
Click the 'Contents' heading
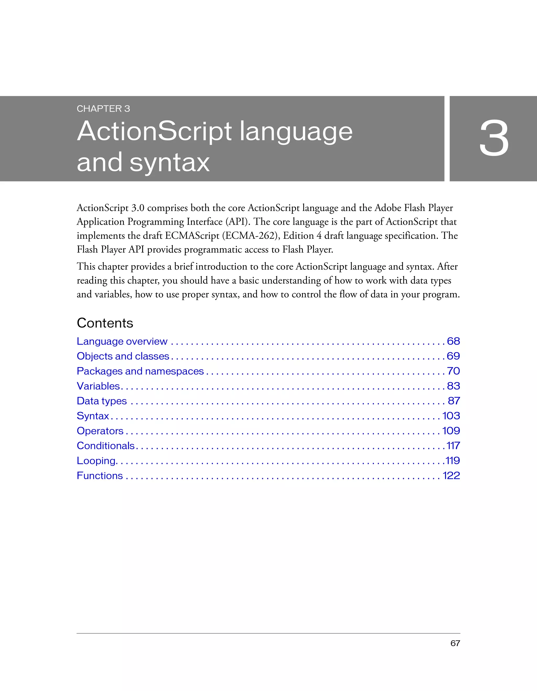105,323
